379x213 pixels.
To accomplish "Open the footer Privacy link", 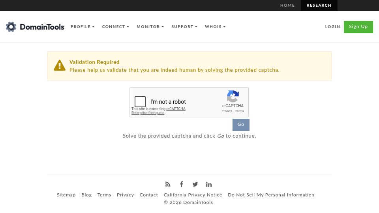I will (125, 195).
